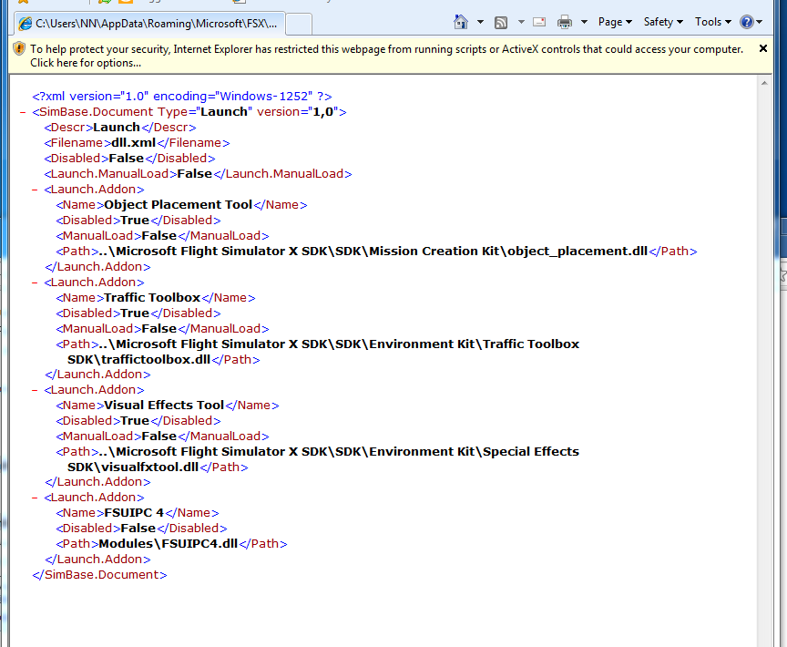Close the yellow security information bar

[763, 48]
